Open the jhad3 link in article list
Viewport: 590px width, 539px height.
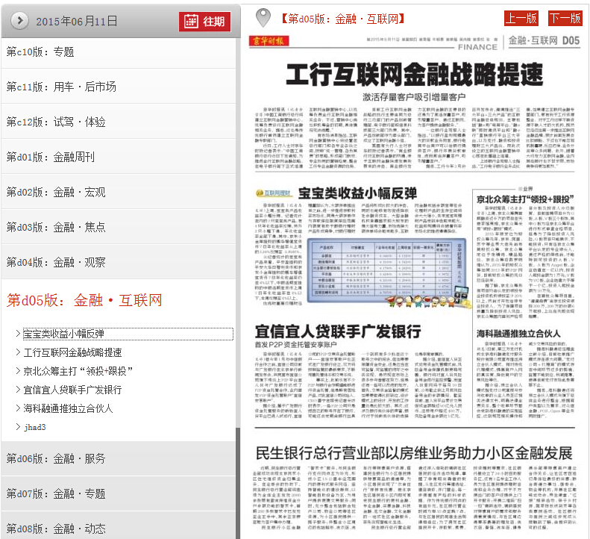coord(35,427)
